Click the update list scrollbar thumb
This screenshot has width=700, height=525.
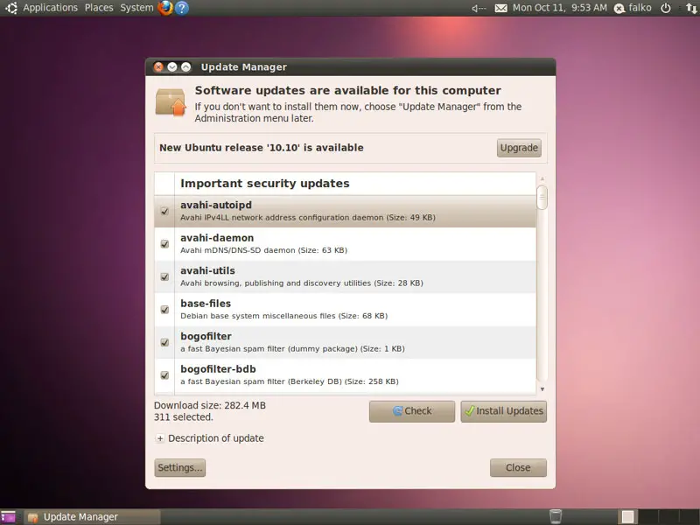542,198
